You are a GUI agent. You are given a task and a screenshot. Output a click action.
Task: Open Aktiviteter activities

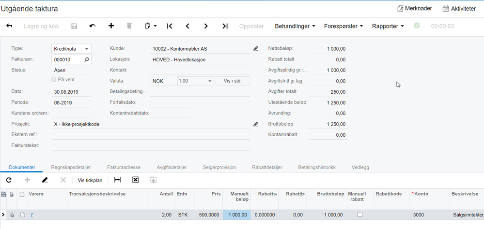[459, 9]
